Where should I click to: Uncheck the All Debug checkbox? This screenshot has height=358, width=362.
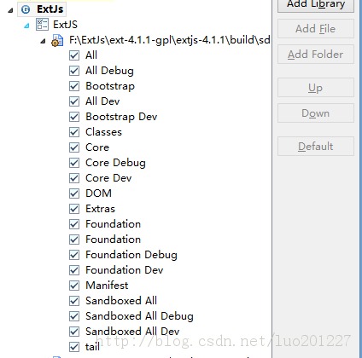[x=74, y=71]
